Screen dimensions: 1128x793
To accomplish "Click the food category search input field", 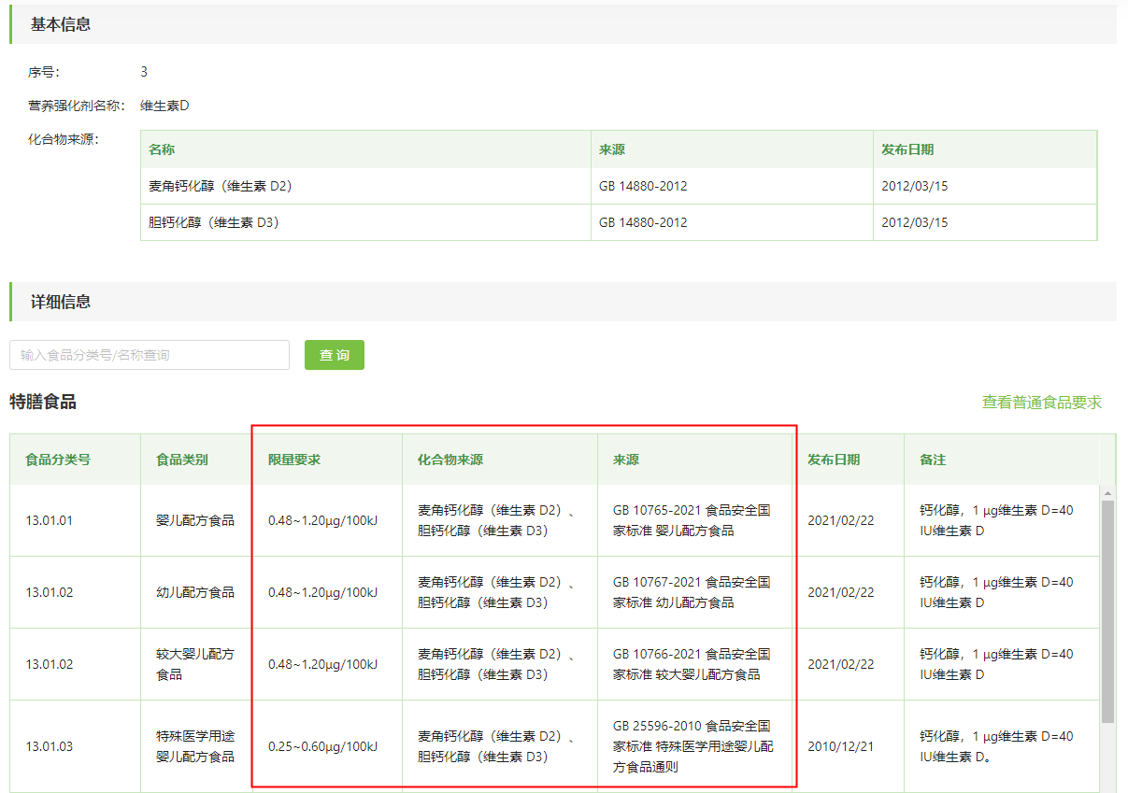I will click(x=150, y=355).
